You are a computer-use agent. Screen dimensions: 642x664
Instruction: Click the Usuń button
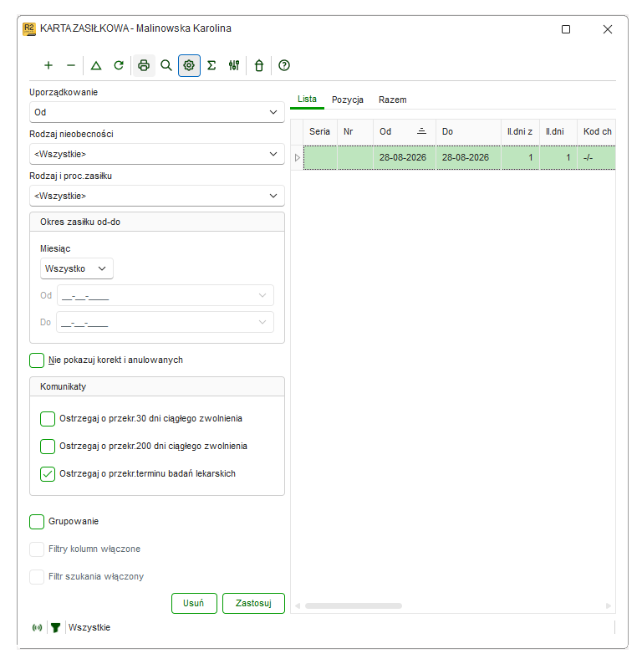point(194,603)
